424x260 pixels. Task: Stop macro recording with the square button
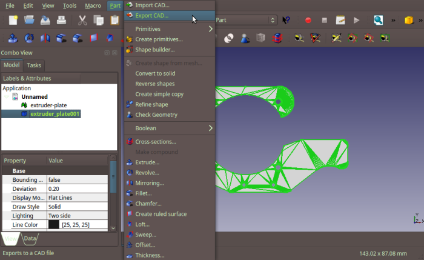tap(325, 20)
